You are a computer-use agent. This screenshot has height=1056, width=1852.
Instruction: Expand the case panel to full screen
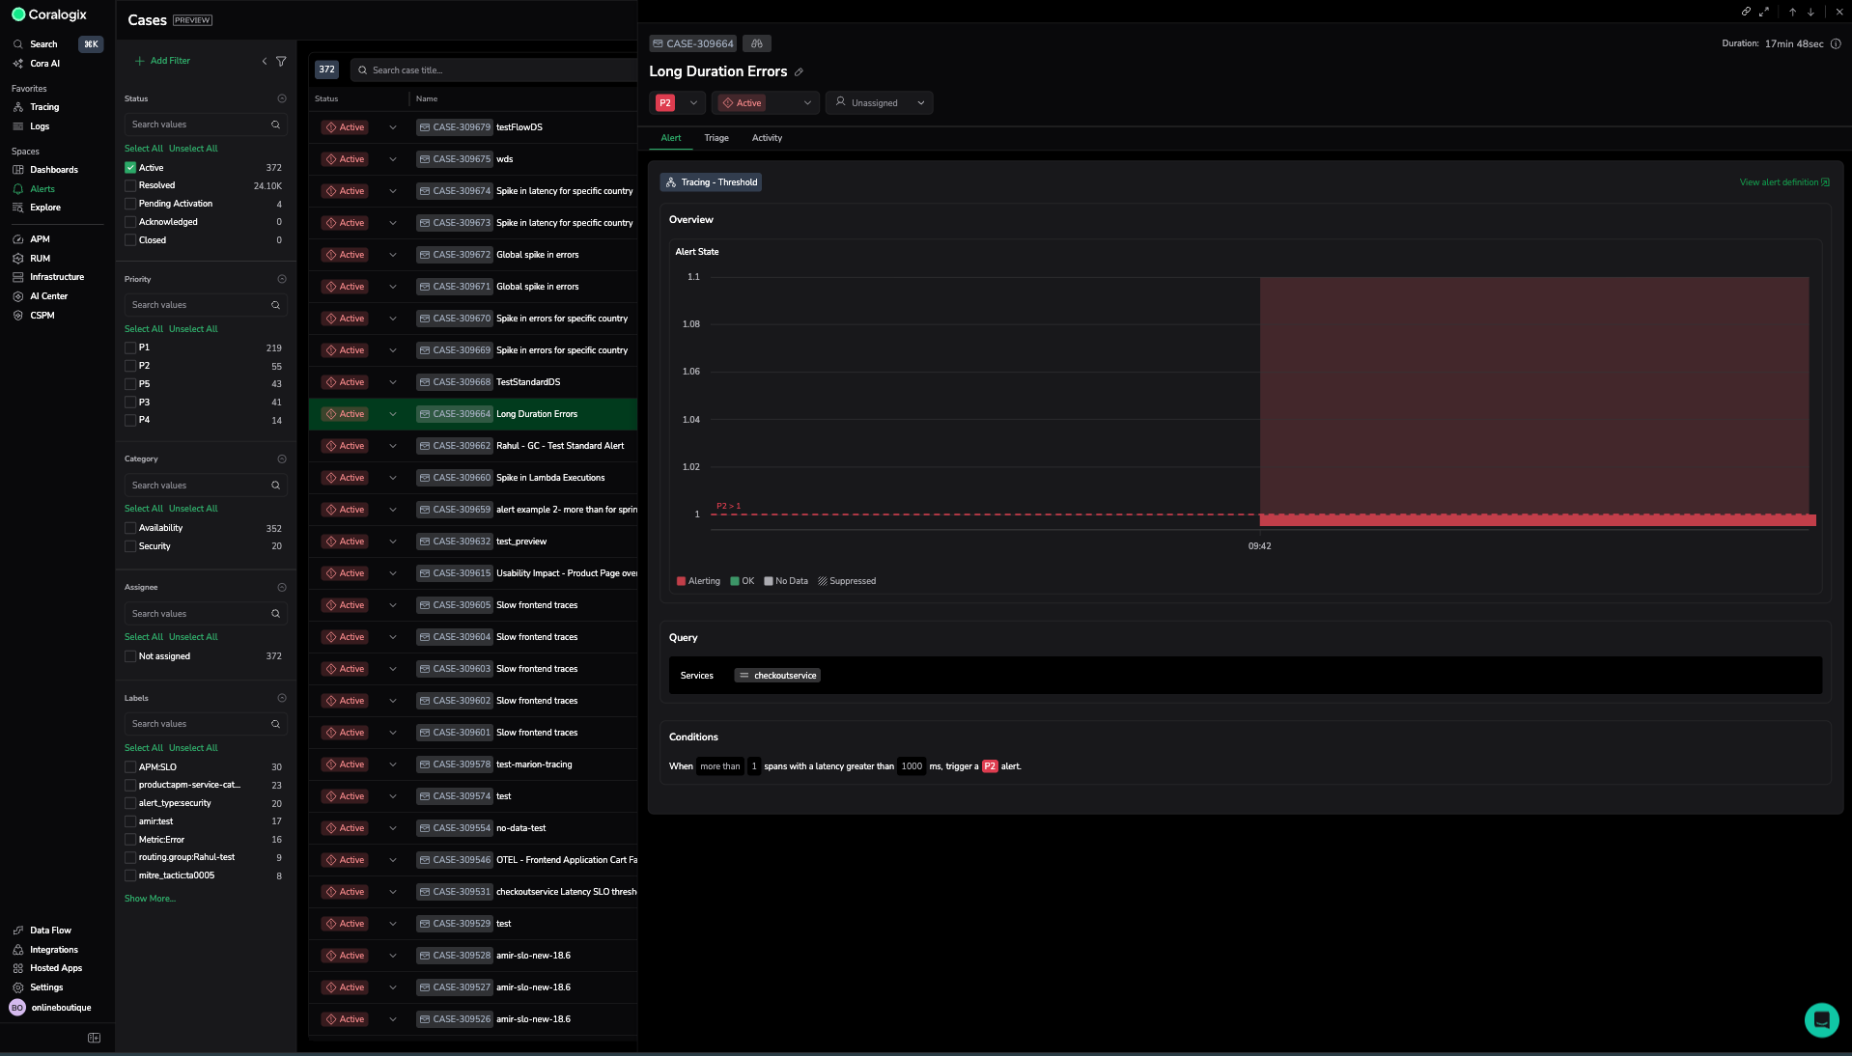pyautogui.click(x=1764, y=12)
